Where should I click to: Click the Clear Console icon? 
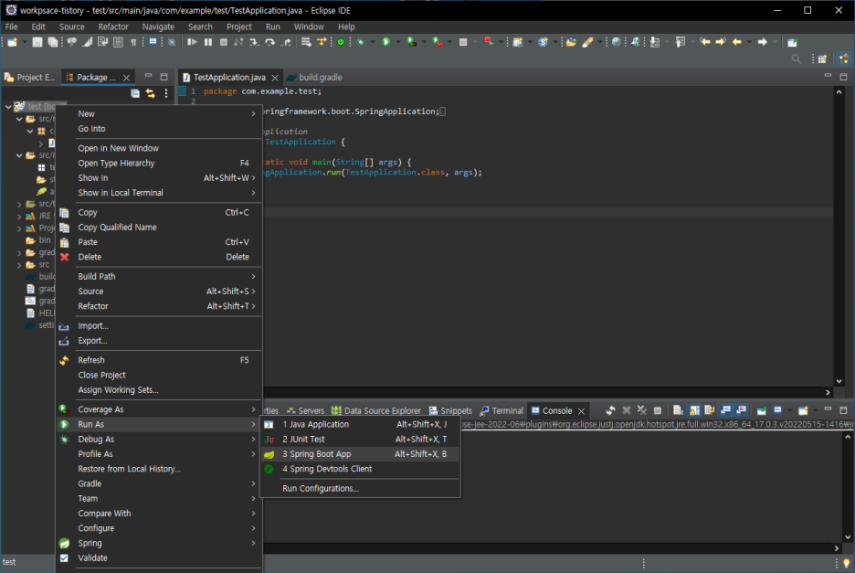[x=678, y=410]
